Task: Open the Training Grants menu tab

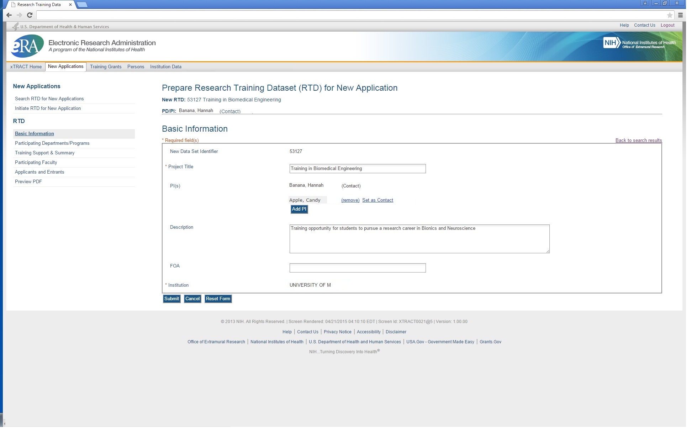Action: click(x=106, y=67)
